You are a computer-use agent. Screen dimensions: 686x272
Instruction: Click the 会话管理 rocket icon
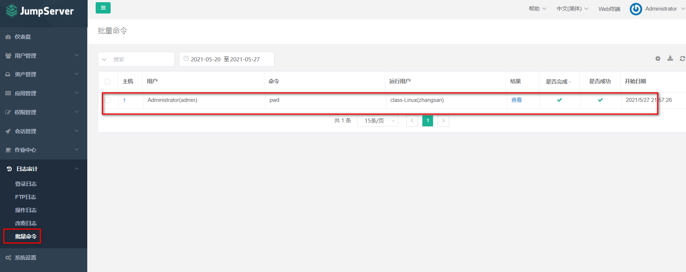[8, 131]
